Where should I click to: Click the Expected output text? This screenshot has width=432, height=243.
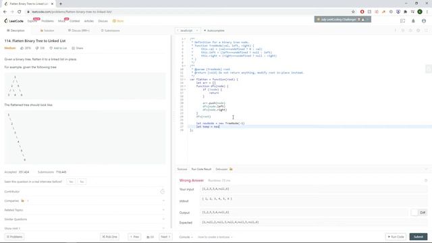pos(230,222)
